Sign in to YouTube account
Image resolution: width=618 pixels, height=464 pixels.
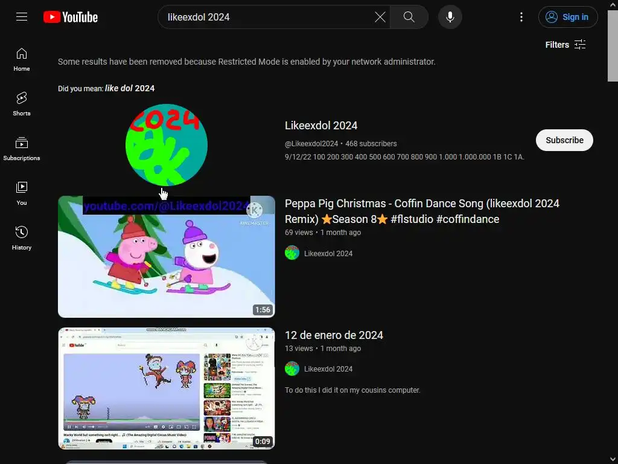pyautogui.click(x=568, y=17)
